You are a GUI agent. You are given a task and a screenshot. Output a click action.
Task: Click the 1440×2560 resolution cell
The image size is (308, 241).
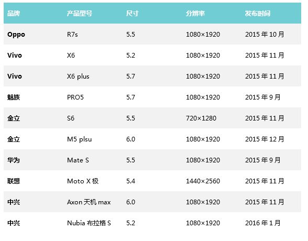pyautogui.click(x=203, y=181)
